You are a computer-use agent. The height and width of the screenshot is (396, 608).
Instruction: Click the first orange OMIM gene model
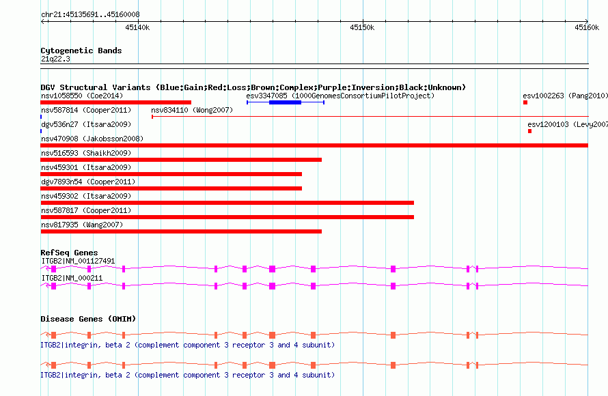314,335
